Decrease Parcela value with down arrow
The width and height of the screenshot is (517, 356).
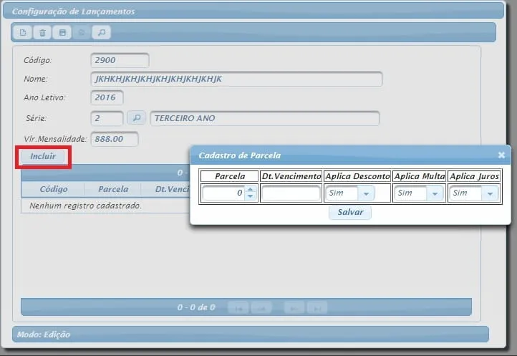(x=250, y=196)
